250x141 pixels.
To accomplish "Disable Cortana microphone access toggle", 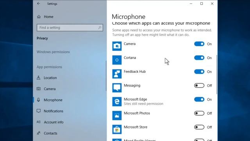I will 199,58.
